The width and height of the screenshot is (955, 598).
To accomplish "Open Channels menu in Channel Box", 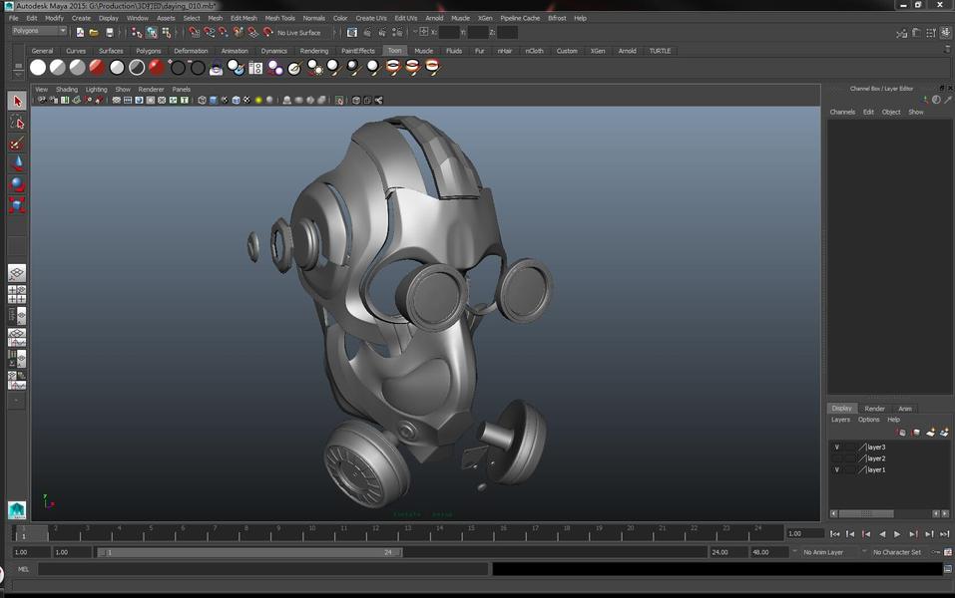I will (842, 112).
